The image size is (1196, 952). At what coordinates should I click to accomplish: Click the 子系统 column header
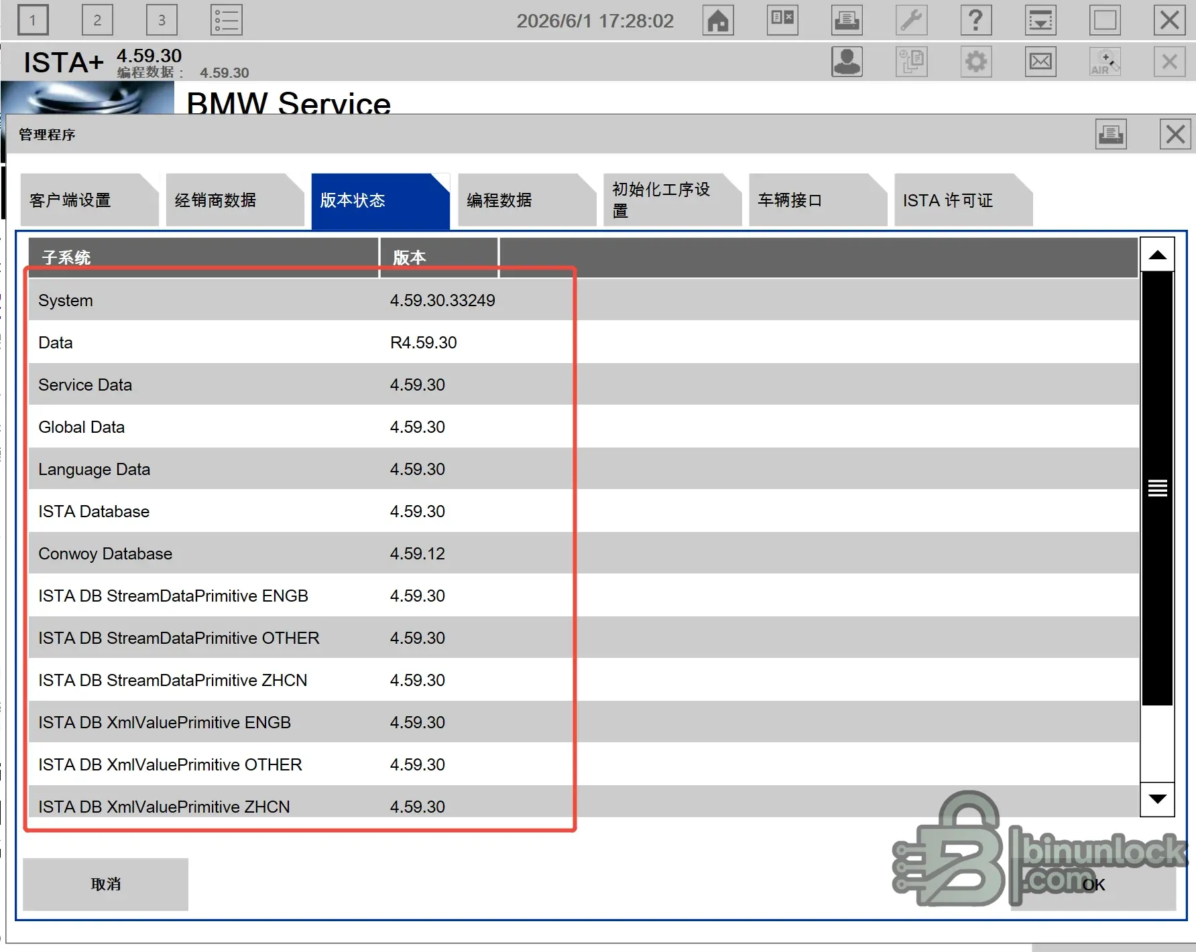coord(204,257)
